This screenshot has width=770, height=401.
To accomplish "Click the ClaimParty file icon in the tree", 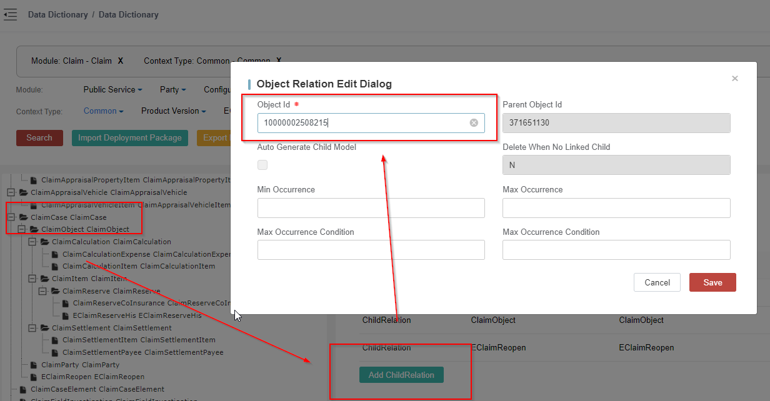I will coord(34,365).
